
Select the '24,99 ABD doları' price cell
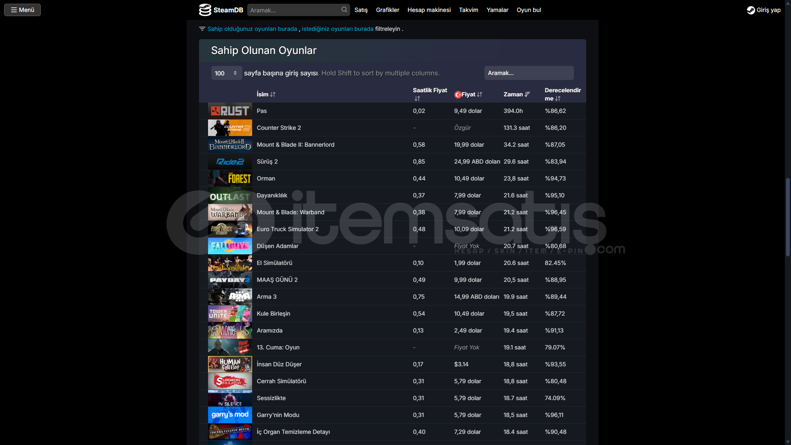[x=477, y=162]
